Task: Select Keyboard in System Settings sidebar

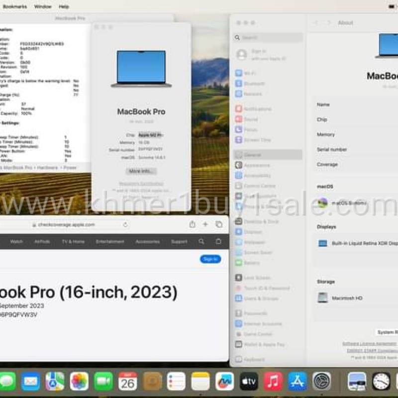Action: point(268,359)
